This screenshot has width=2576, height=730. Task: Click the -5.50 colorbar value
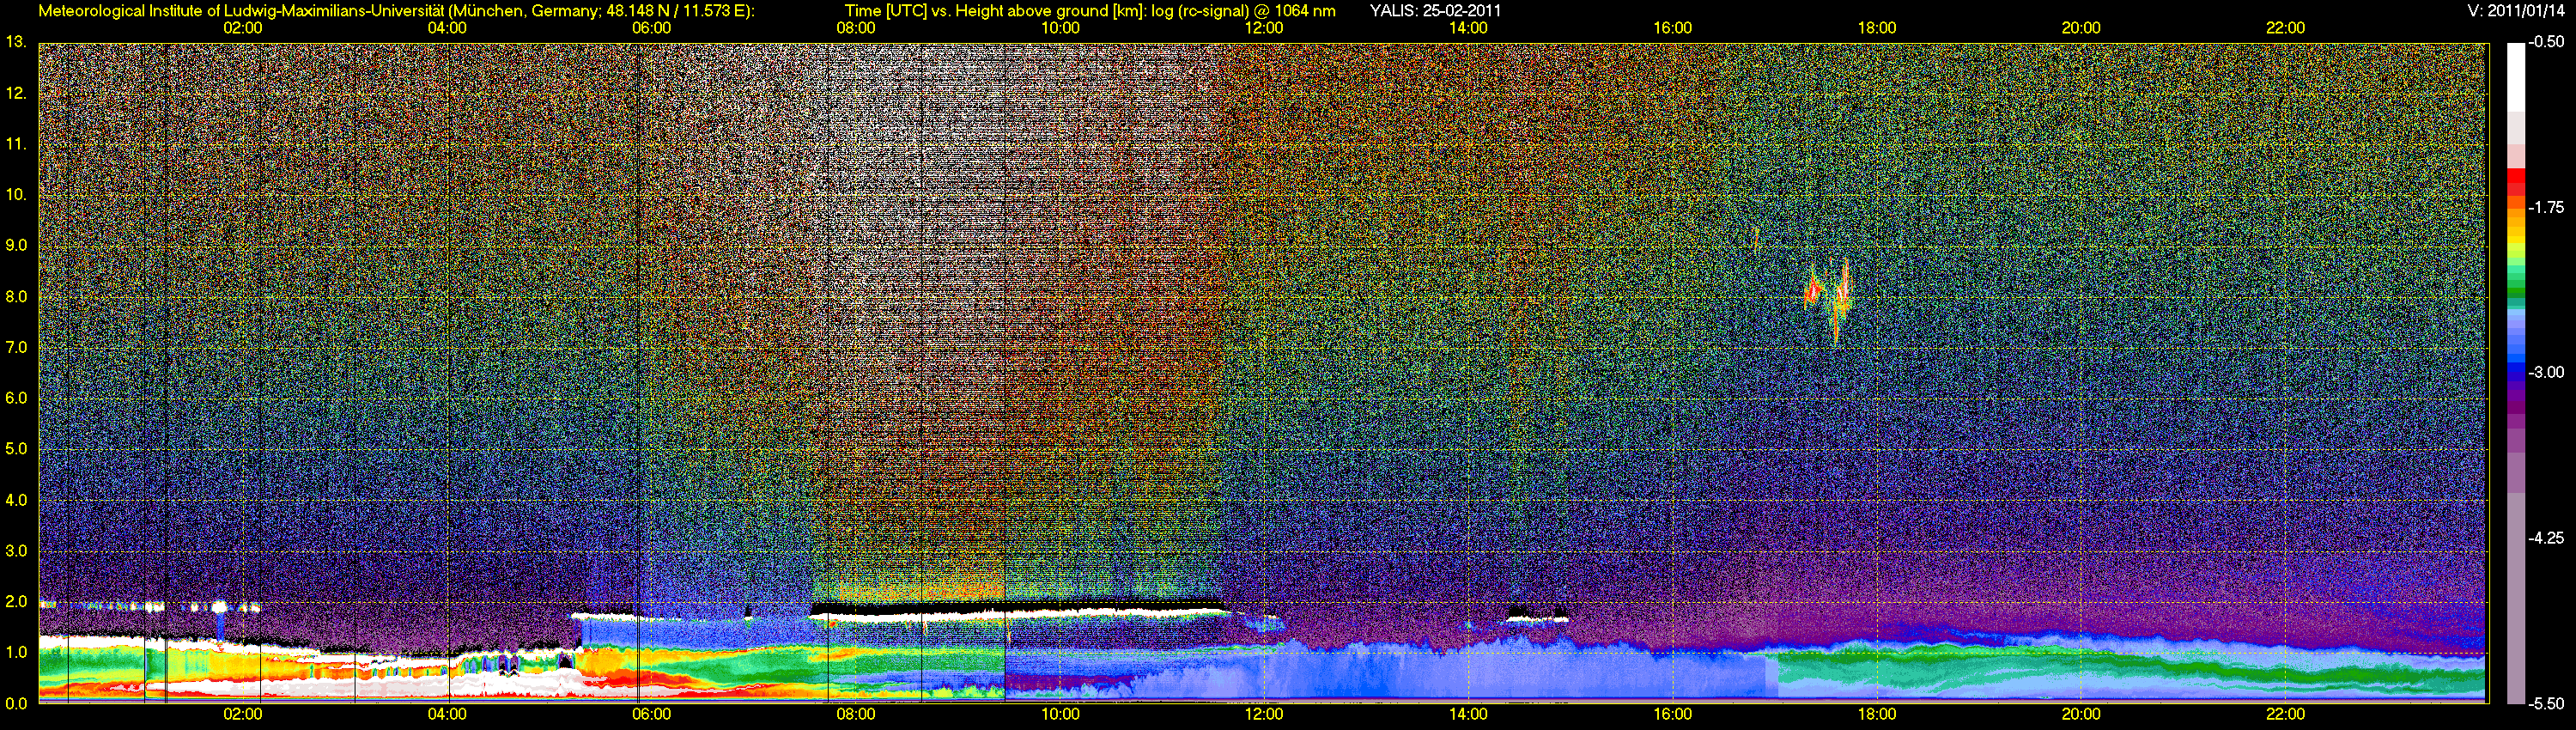click(x=2547, y=703)
